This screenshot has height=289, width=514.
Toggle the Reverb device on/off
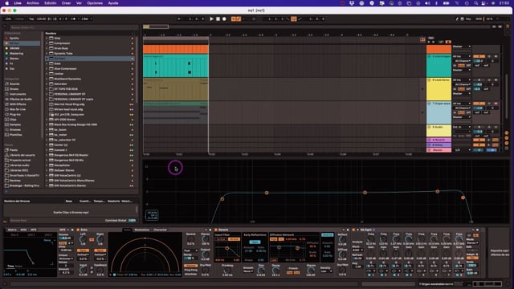[216, 230]
